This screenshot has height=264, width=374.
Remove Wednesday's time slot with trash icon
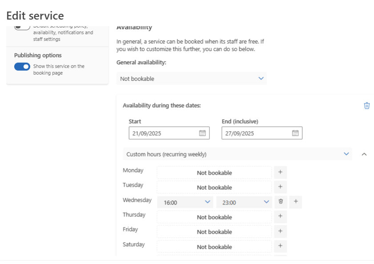pyautogui.click(x=281, y=202)
